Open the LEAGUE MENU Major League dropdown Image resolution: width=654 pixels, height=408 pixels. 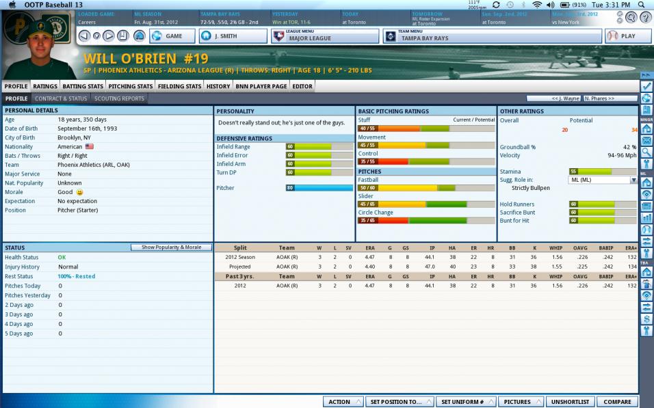[x=325, y=36]
